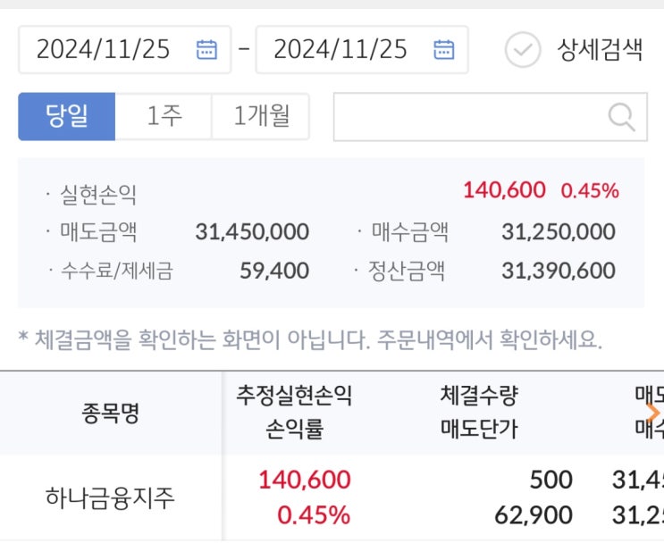Click the 종목명 column header
The image size is (664, 560).
pyautogui.click(x=110, y=413)
